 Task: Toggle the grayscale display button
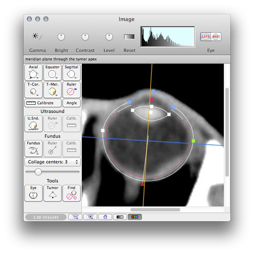[x=120, y=217]
